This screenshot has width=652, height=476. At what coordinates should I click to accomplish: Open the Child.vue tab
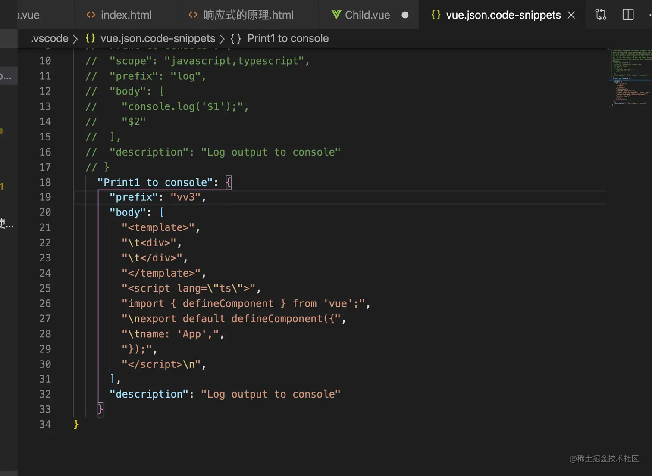(367, 15)
